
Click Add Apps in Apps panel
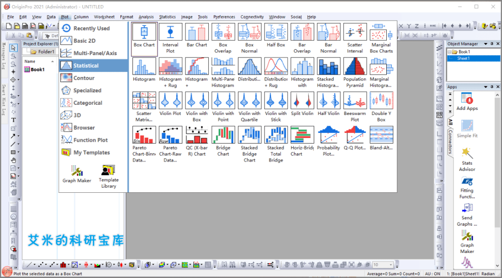coord(467,102)
